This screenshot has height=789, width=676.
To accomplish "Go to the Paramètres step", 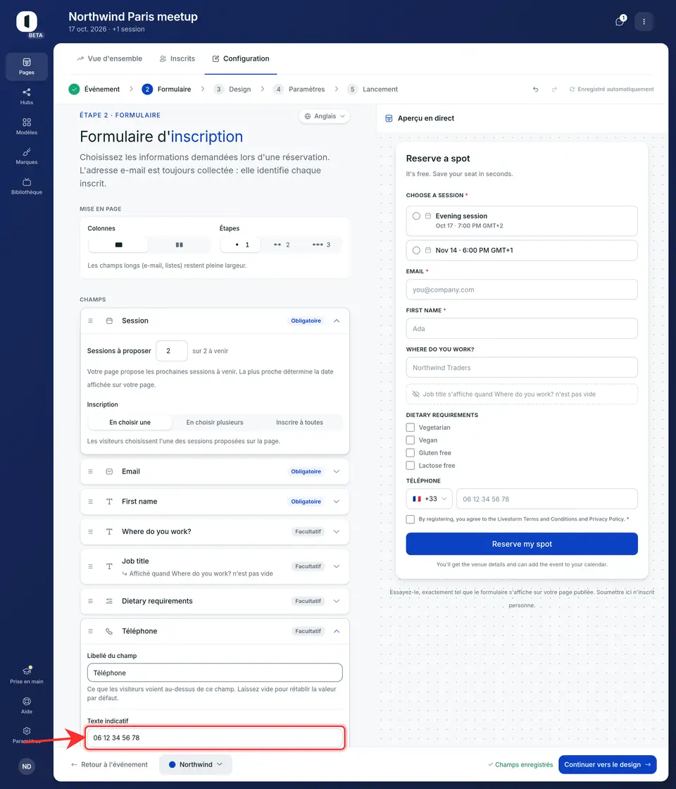I will [x=299, y=89].
